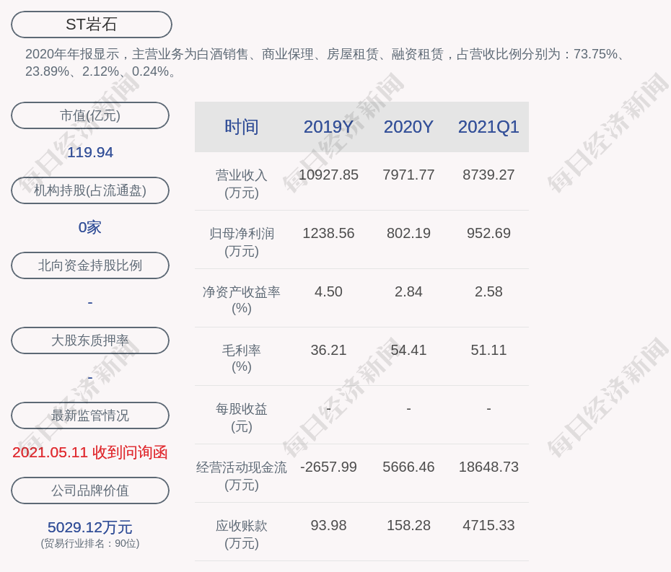
Task: Click the 时间 column header
Action: click(241, 127)
